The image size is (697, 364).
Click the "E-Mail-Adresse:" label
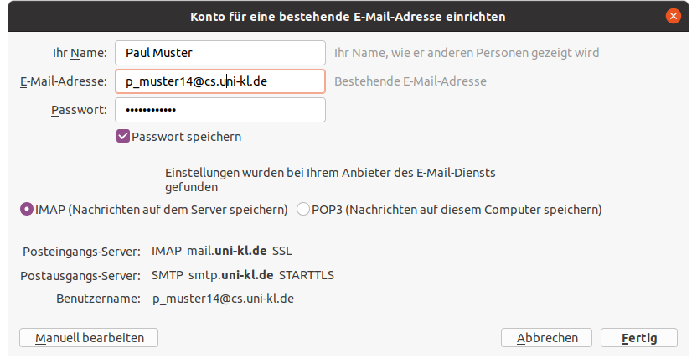pos(64,81)
